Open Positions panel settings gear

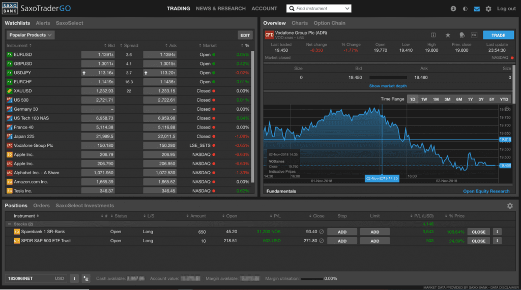coord(510,206)
